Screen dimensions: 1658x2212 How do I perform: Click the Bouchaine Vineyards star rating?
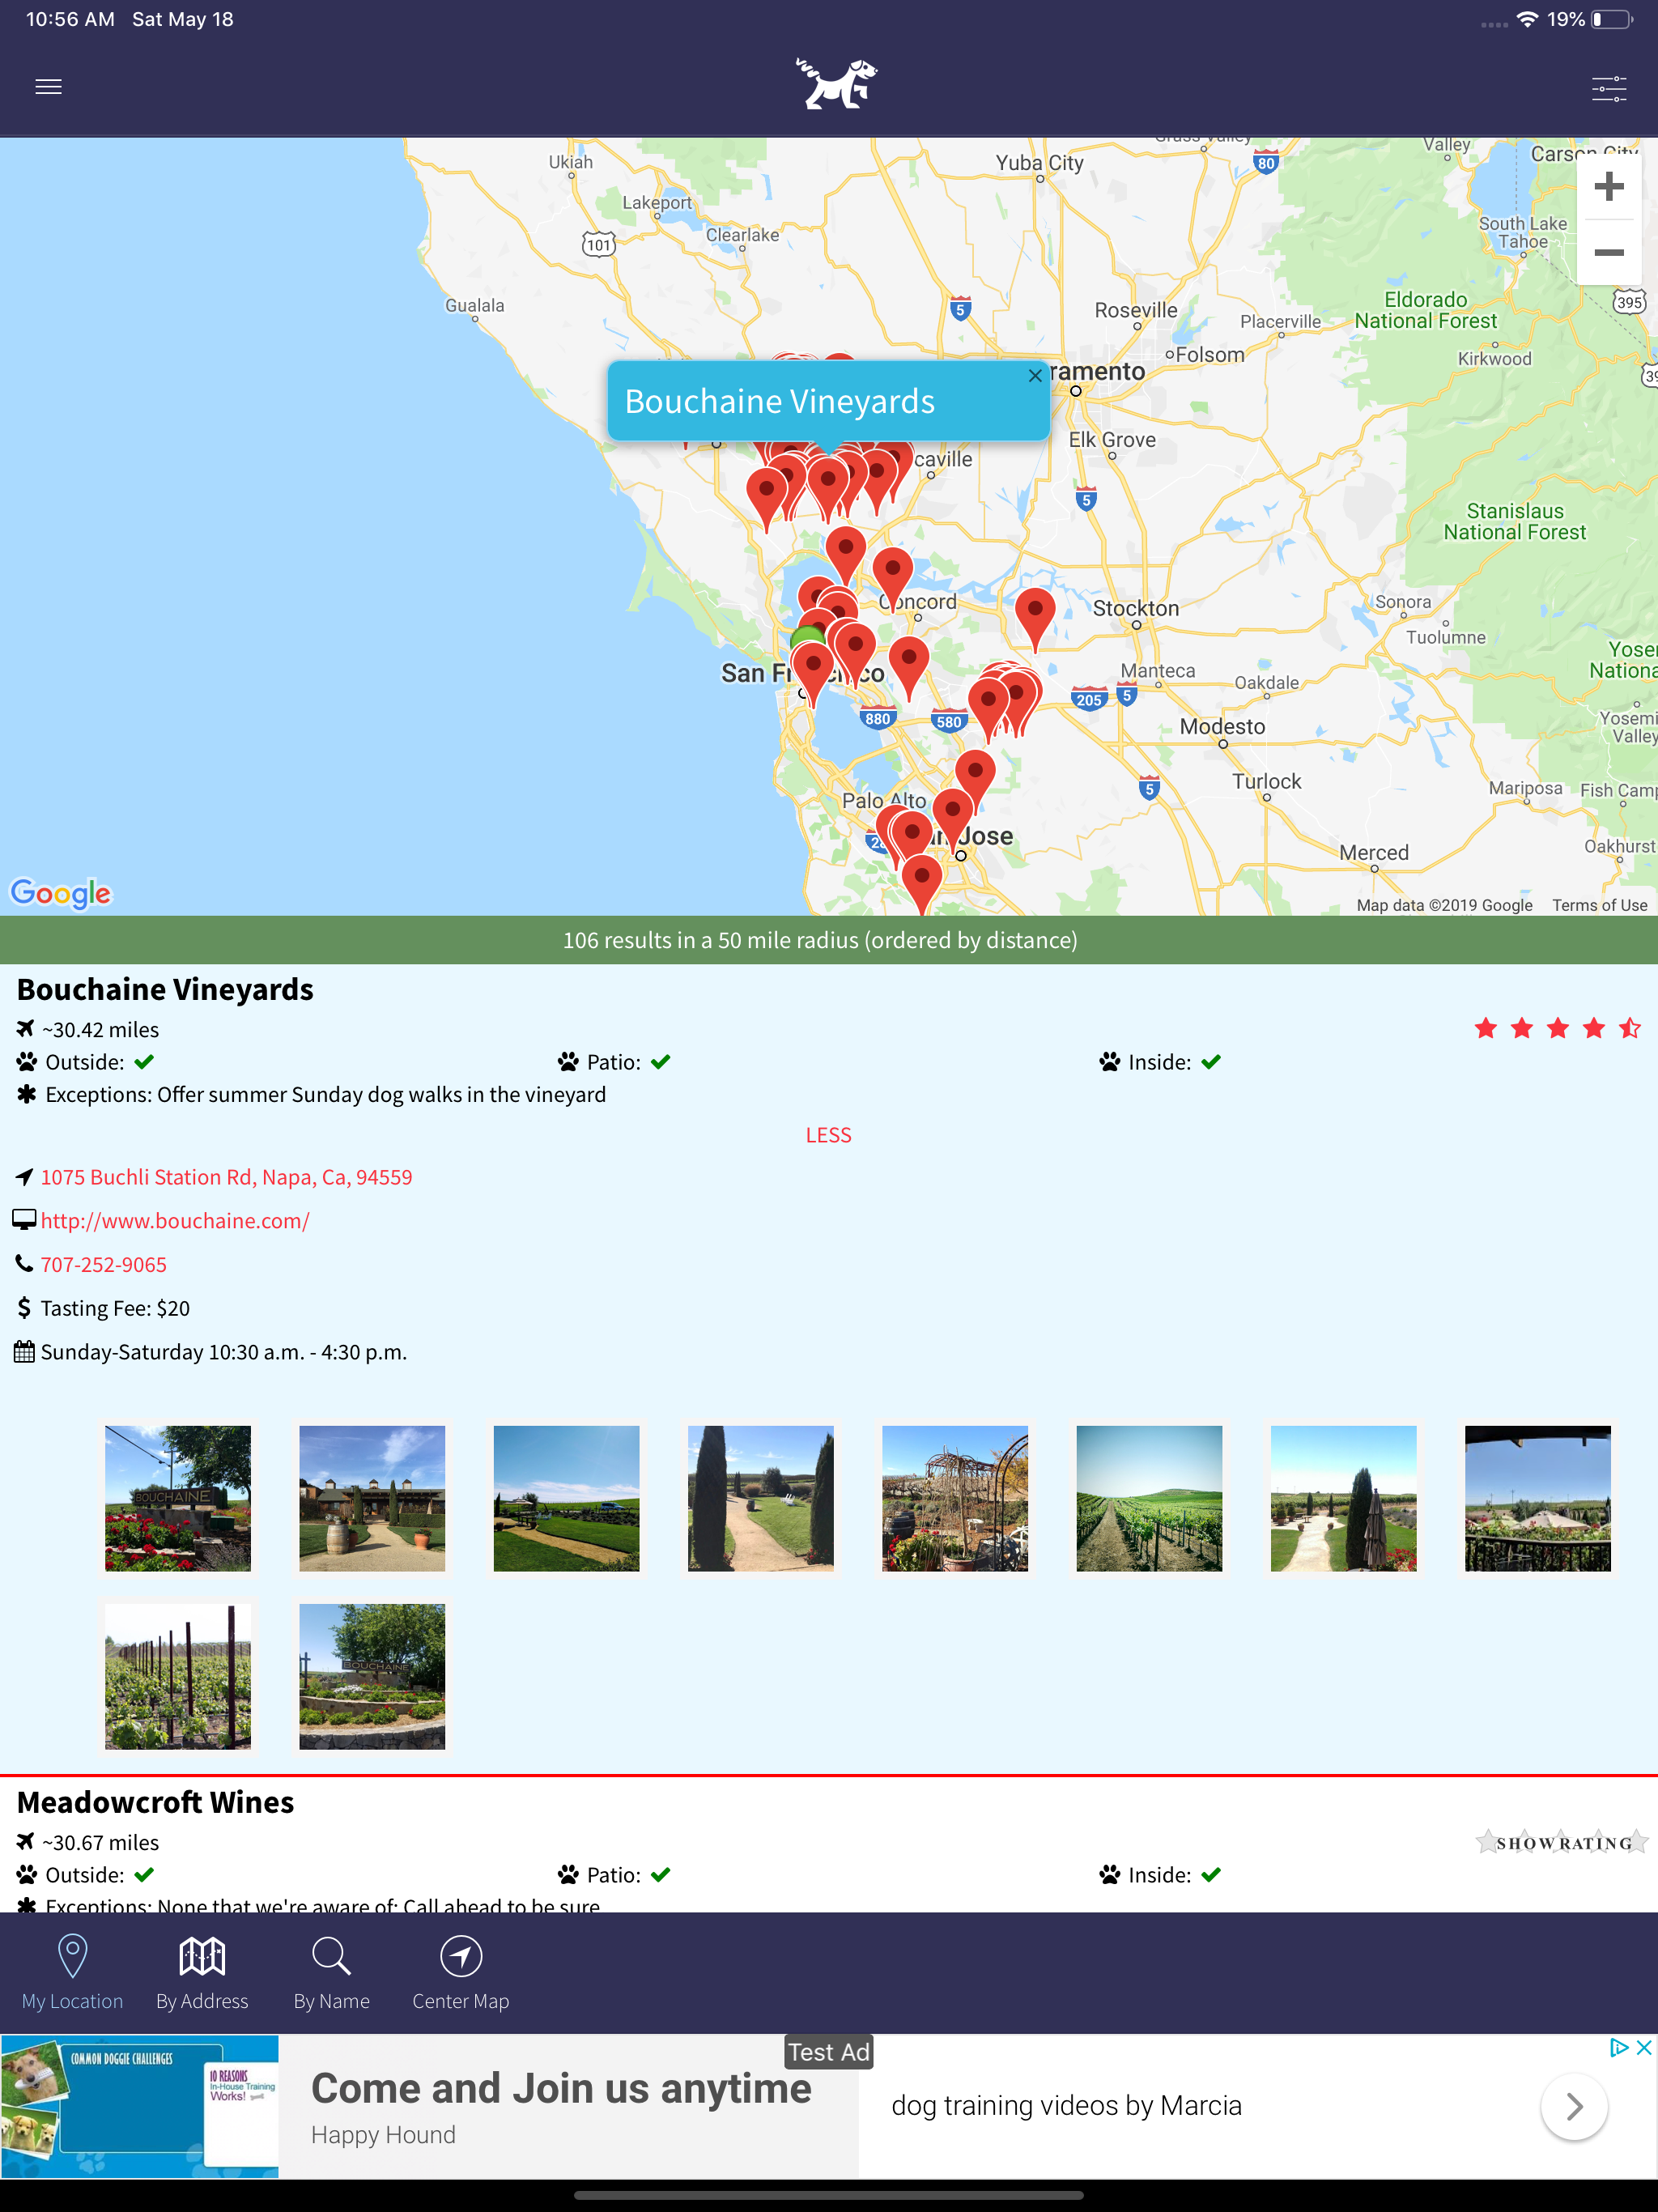tap(1557, 1028)
